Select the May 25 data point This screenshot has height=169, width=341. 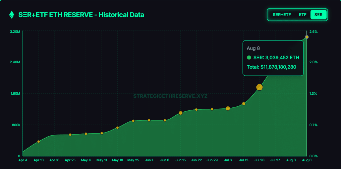click(x=133, y=121)
